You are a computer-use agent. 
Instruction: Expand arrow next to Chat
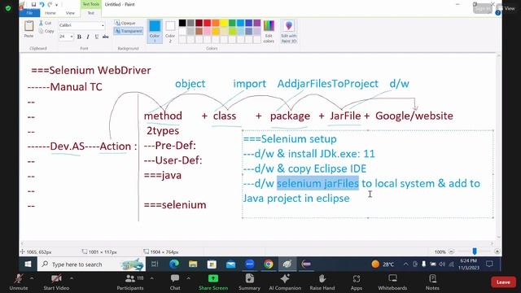point(188,278)
